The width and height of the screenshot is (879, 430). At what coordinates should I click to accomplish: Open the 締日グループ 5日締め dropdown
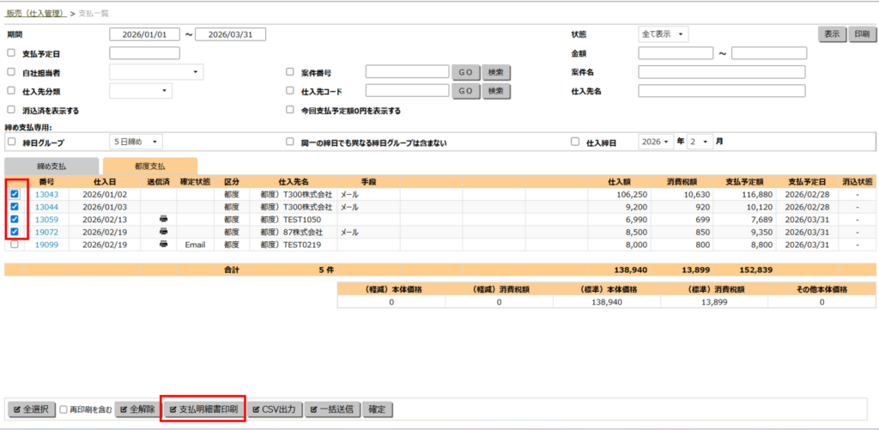136,142
